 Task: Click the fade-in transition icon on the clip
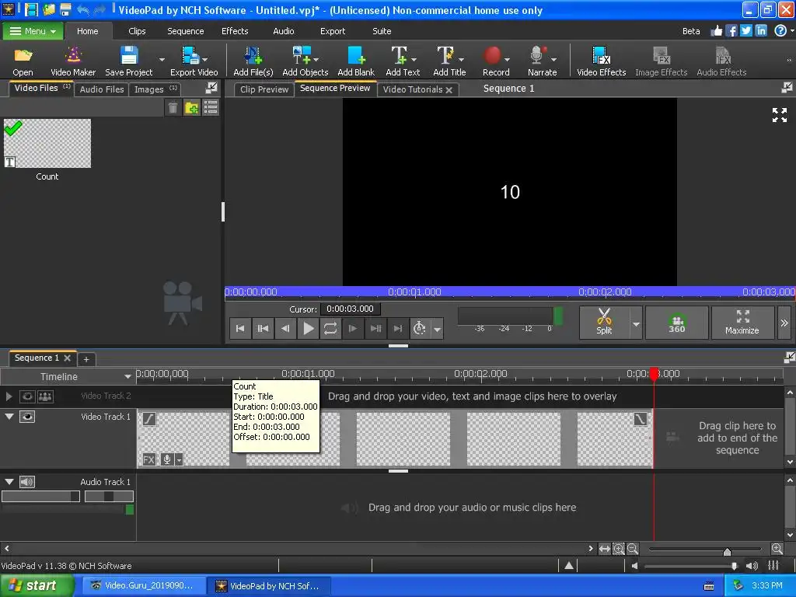[x=149, y=419]
